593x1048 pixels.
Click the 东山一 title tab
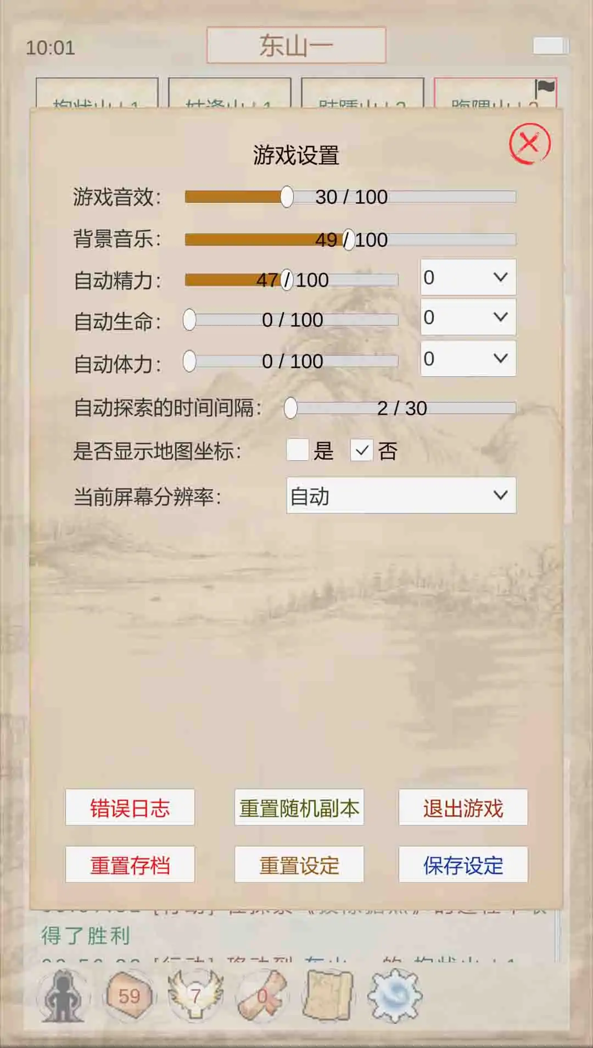click(x=296, y=46)
